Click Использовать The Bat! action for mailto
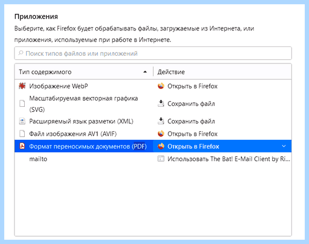Screen dimensions: 309x244 (x=229, y=159)
